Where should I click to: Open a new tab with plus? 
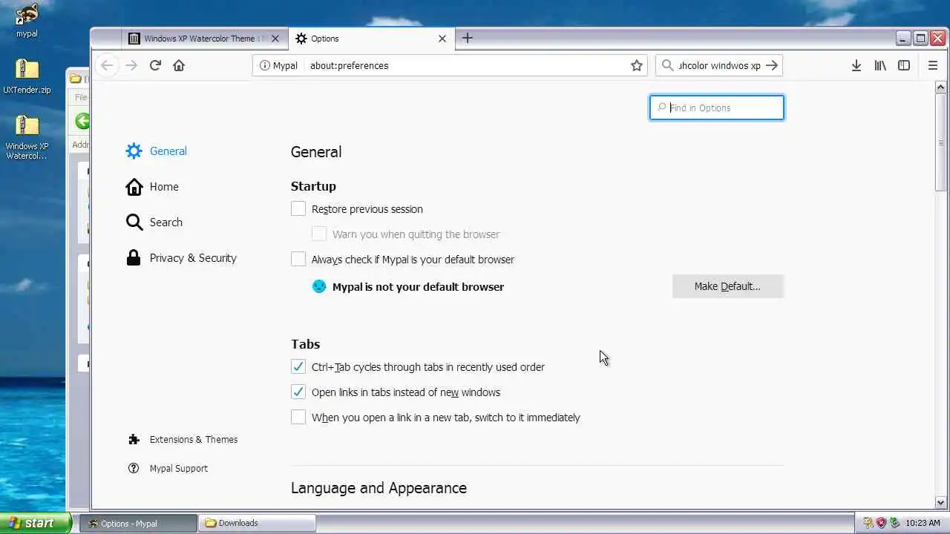point(467,38)
